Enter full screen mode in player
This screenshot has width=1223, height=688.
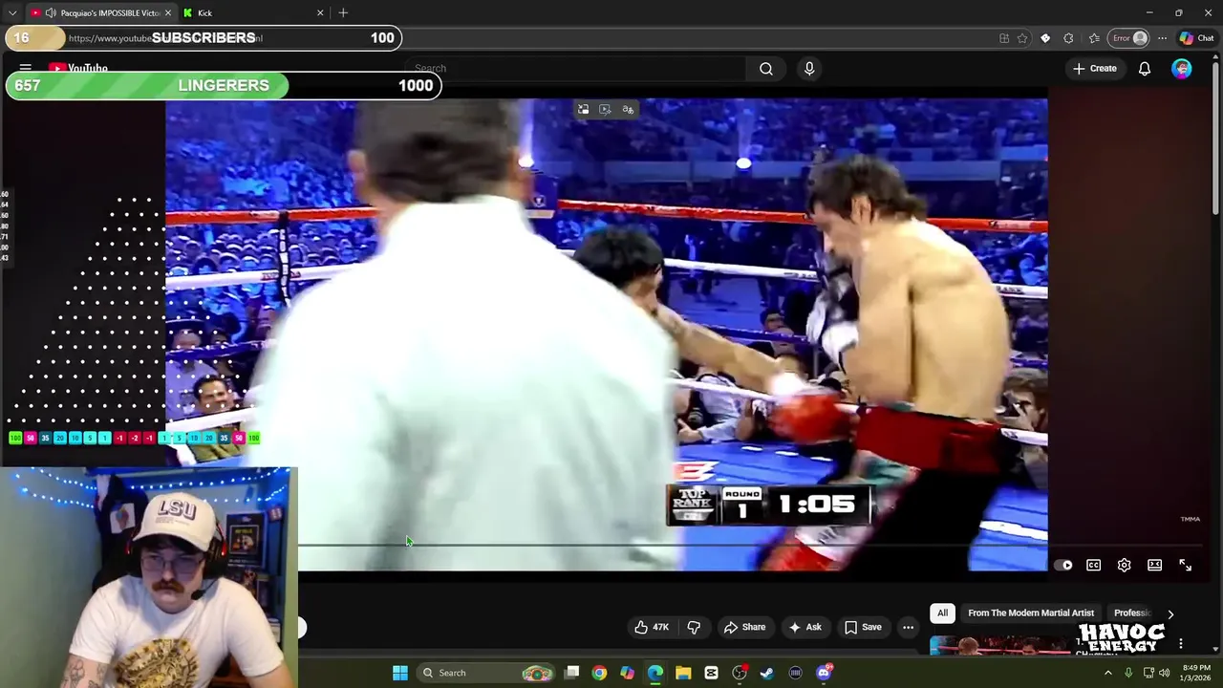[x=1186, y=565]
